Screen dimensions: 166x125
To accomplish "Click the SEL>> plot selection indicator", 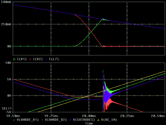I will [x=6, y=108].
